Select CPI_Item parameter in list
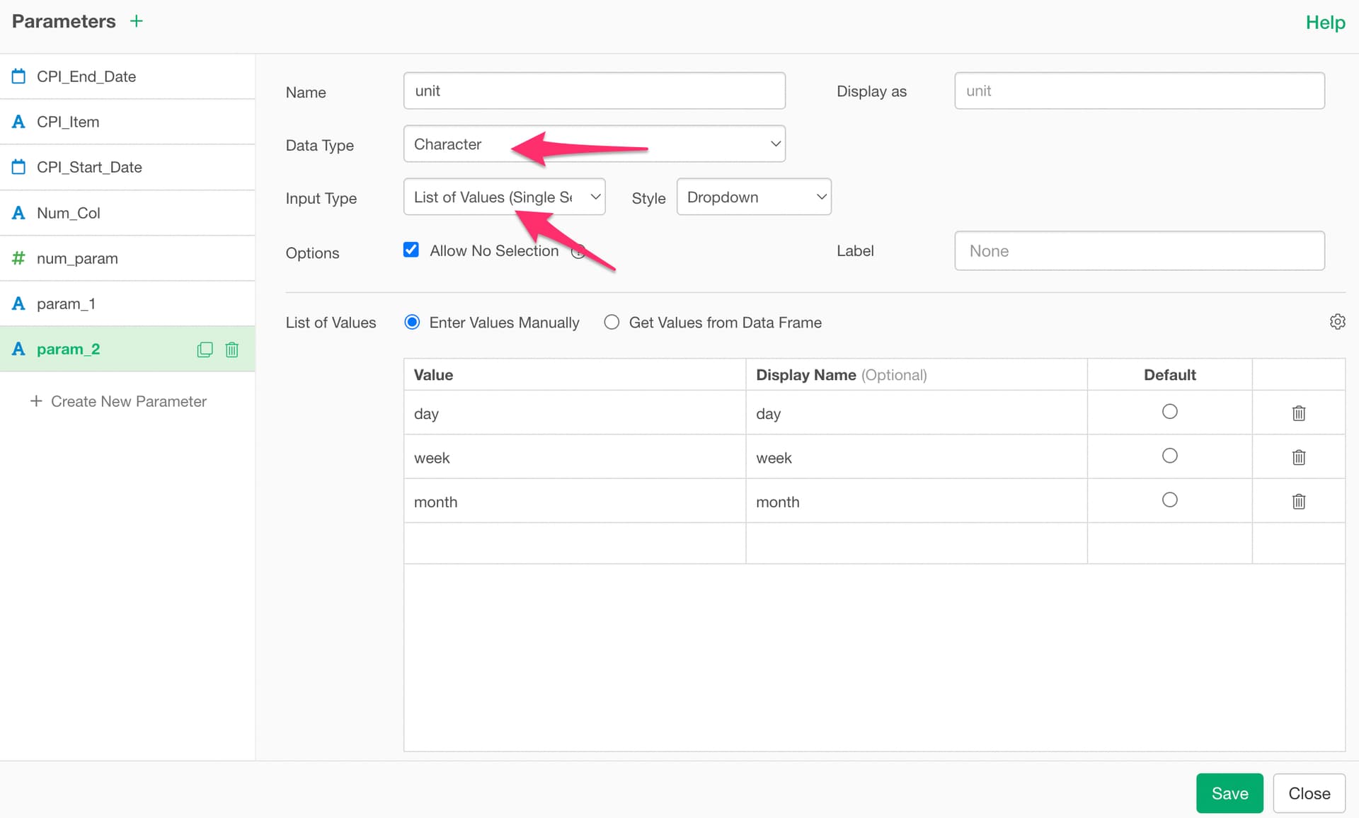The height and width of the screenshot is (818, 1359). [127, 122]
